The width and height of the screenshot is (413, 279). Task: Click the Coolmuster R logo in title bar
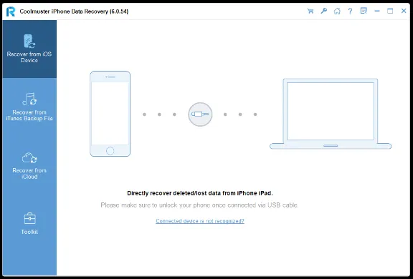click(11, 11)
